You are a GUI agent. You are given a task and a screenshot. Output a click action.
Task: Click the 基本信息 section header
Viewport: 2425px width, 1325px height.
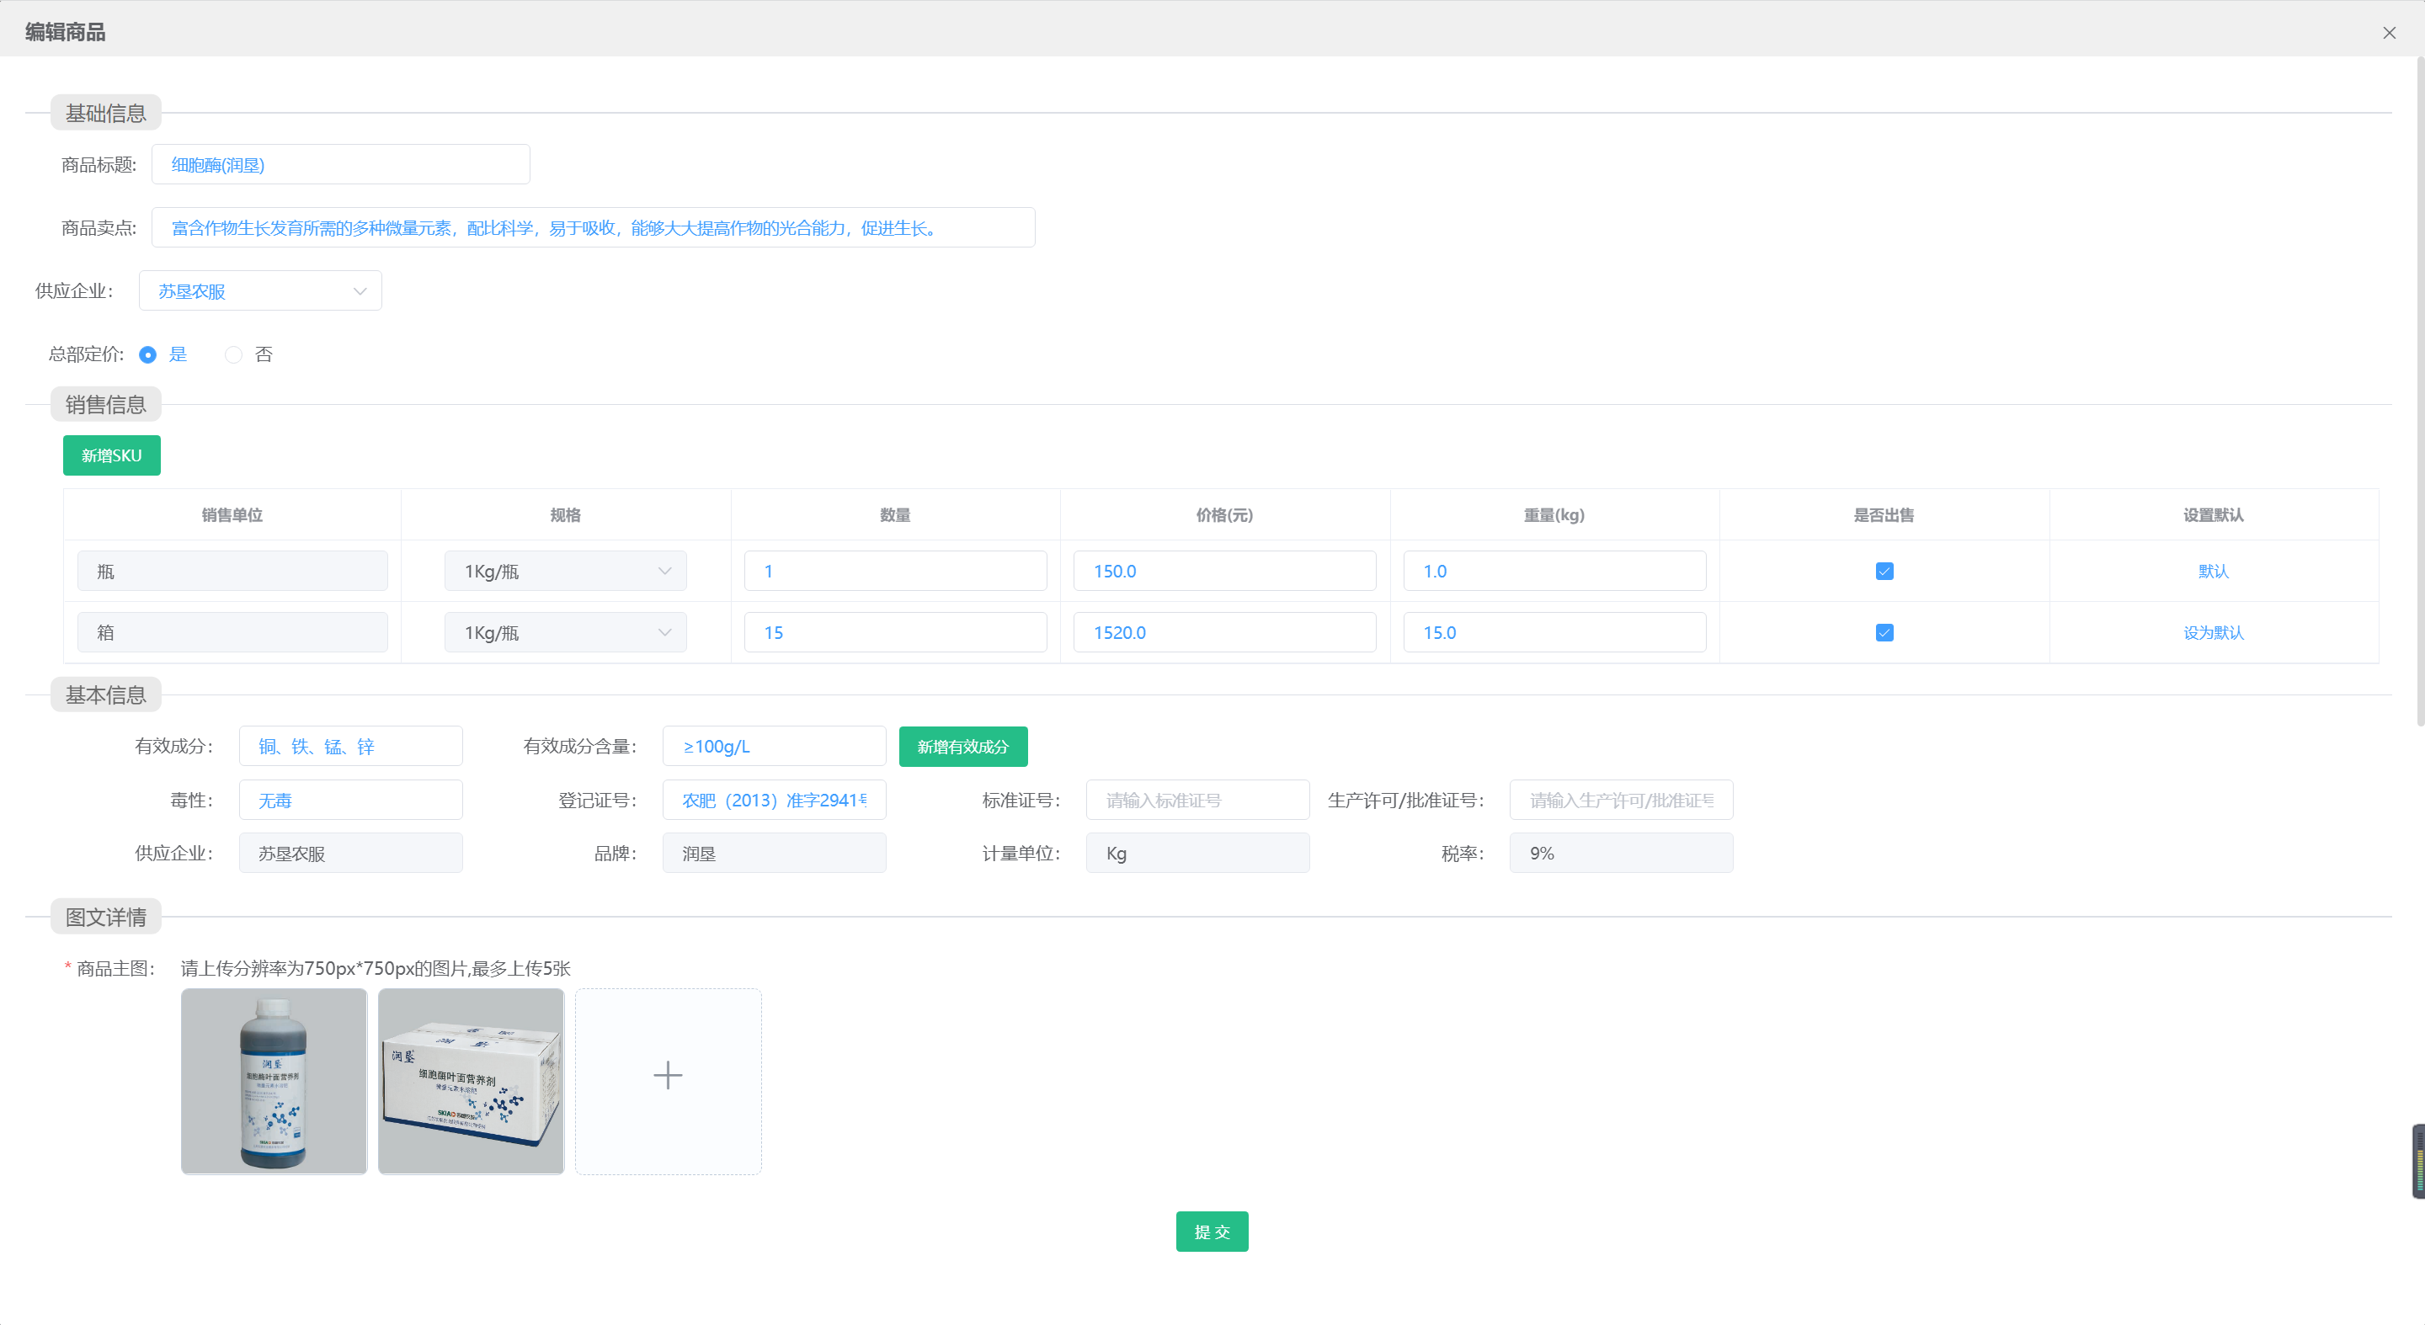(x=105, y=695)
